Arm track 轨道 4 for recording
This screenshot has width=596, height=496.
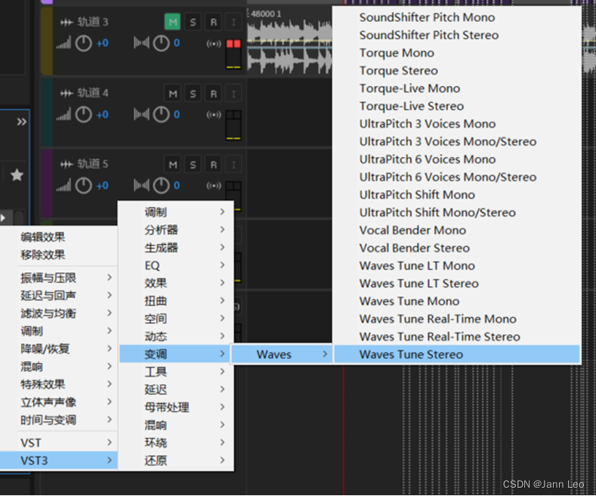214,94
